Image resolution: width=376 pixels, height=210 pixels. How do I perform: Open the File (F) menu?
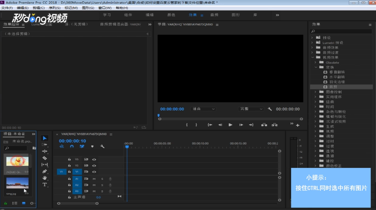(x=7, y=8)
